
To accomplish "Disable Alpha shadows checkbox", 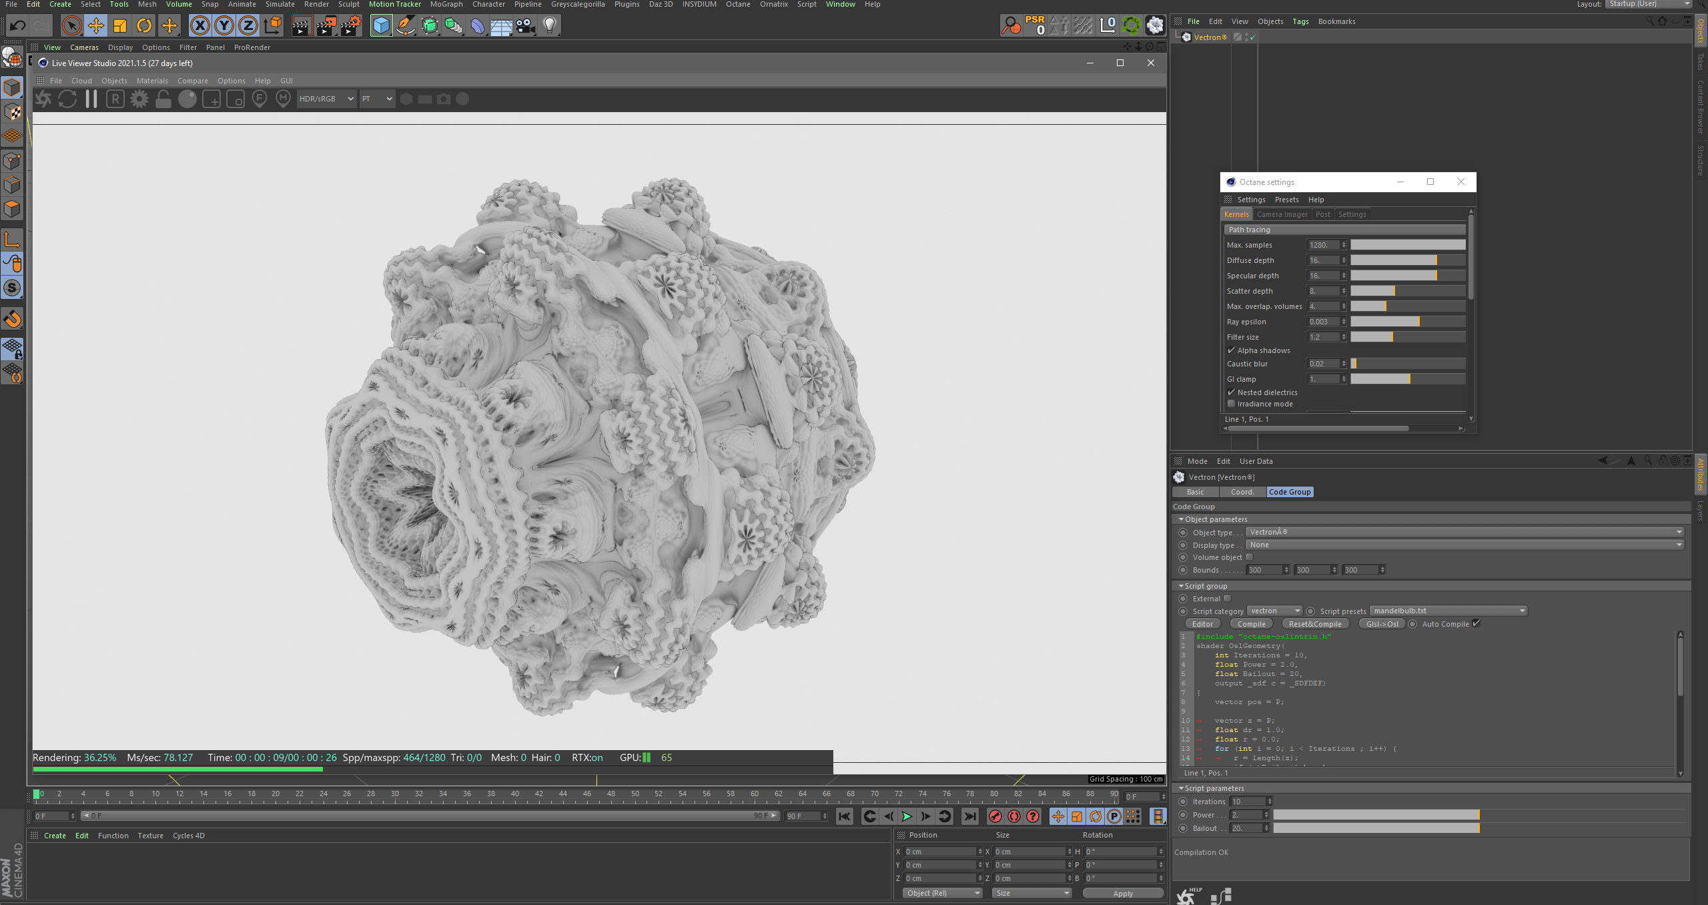I will pos(1232,350).
